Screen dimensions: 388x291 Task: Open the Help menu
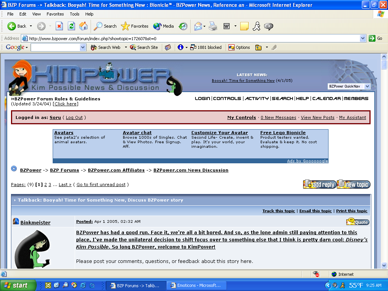click(89, 14)
